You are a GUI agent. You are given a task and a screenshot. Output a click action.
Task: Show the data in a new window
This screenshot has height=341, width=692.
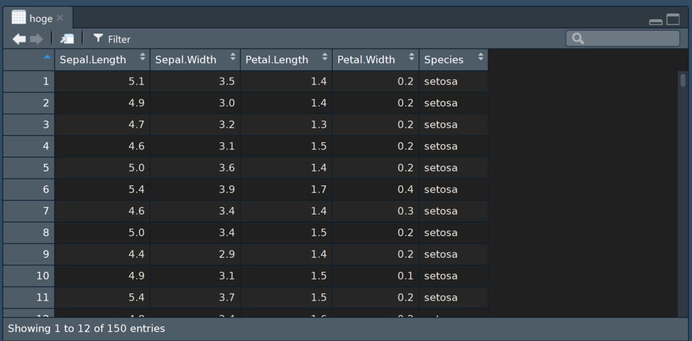[x=67, y=39]
